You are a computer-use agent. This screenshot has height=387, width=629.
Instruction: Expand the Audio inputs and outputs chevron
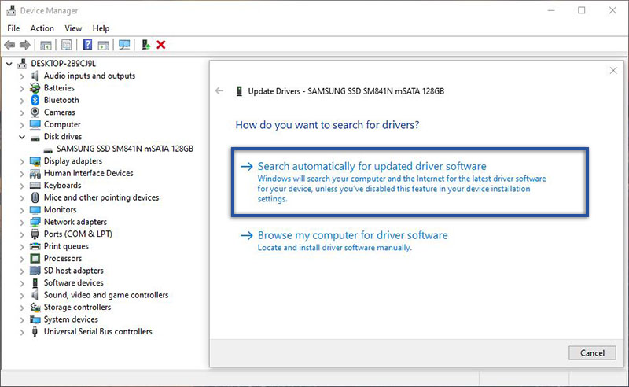tap(22, 76)
